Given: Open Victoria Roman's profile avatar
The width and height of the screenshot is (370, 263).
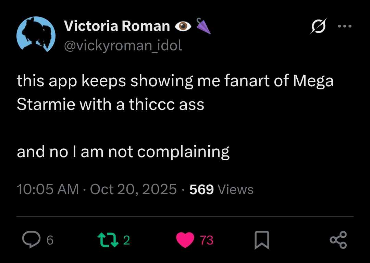Looking at the screenshot, I should [x=36, y=35].
